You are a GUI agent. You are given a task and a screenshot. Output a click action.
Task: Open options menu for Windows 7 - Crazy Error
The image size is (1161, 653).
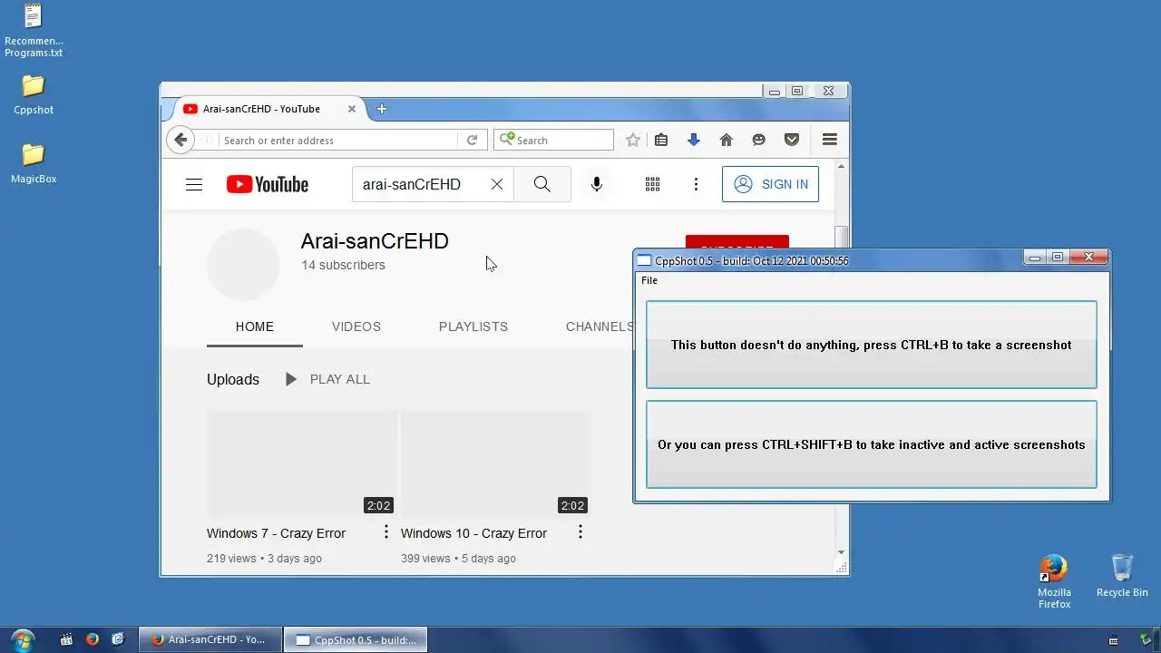(386, 532)
